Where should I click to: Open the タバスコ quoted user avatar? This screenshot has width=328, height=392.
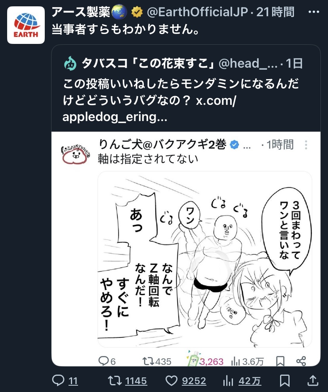(70, 64)
